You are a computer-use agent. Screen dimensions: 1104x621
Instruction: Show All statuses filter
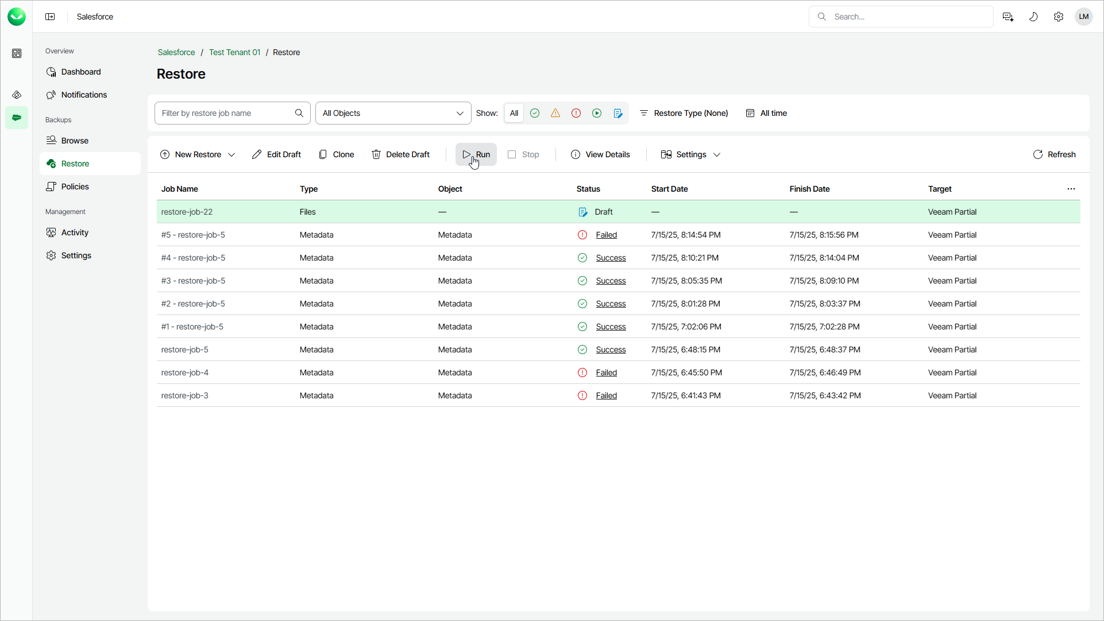514,113
